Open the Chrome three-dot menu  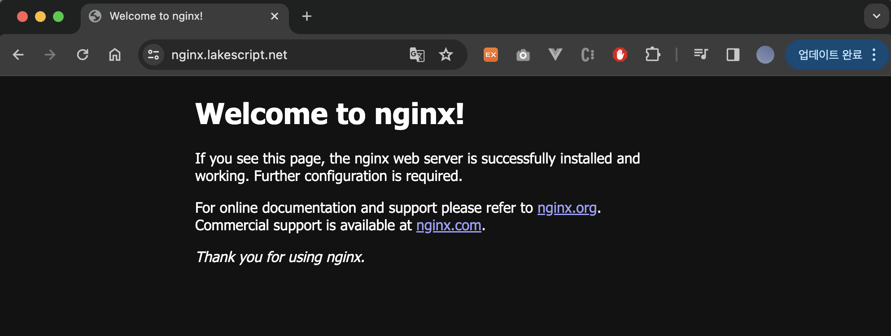tap(874, 55)
